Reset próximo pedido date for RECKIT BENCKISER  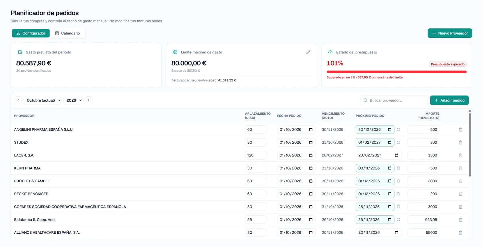[x=398, y=194]
